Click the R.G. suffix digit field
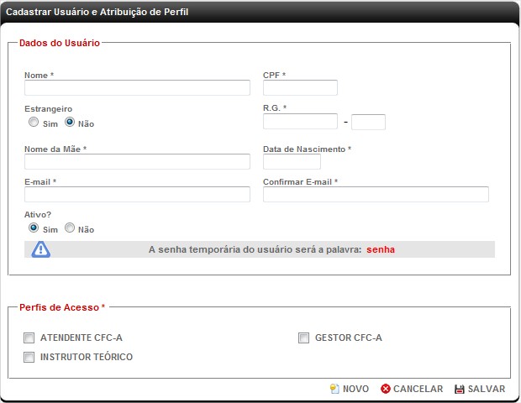Viewport: 521px width, 403px height. click(x=368, y=122)
